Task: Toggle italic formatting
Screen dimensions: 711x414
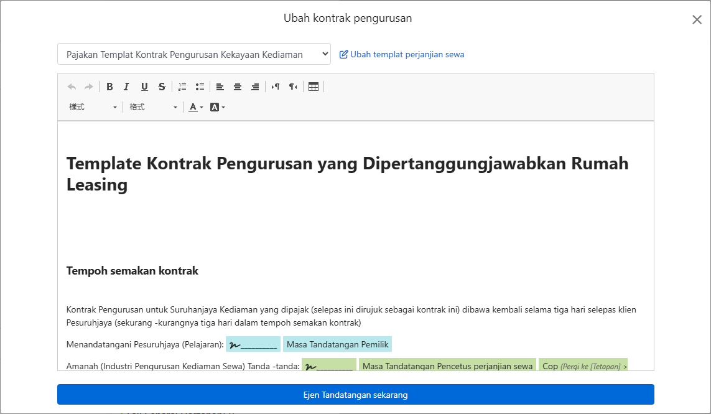Action: pos(126,87)
